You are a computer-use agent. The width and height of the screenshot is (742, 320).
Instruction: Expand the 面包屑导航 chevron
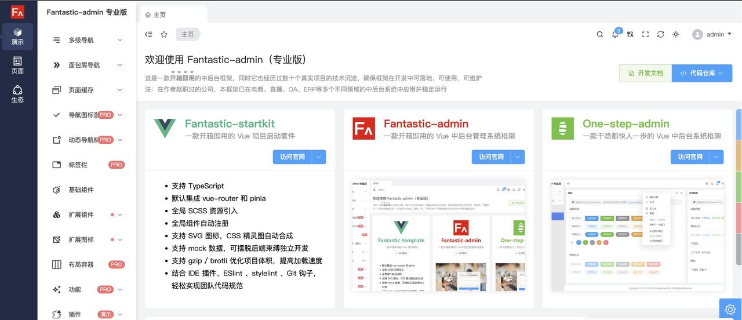coord(120,65)
